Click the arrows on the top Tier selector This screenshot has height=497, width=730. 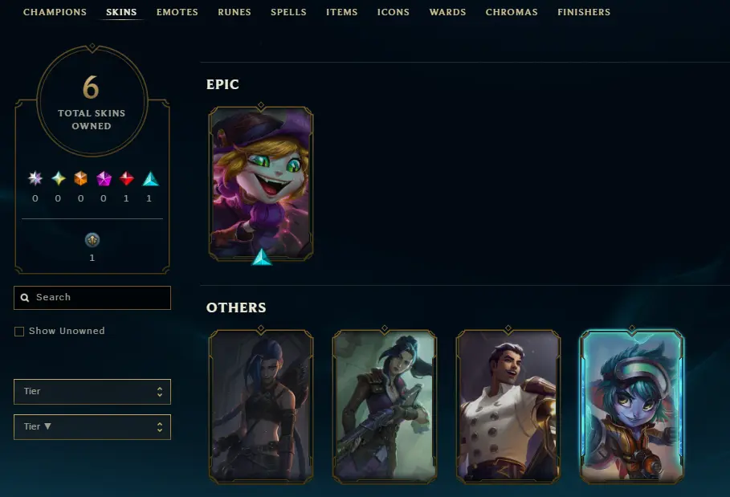pyautogui.click(x=160, y=392)
